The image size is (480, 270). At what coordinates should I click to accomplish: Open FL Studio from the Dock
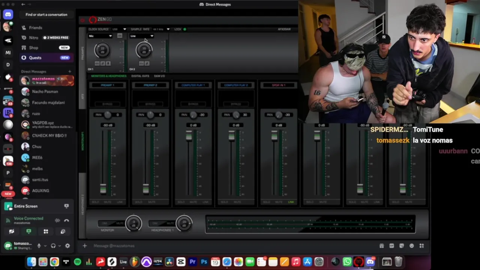(135, 262)
